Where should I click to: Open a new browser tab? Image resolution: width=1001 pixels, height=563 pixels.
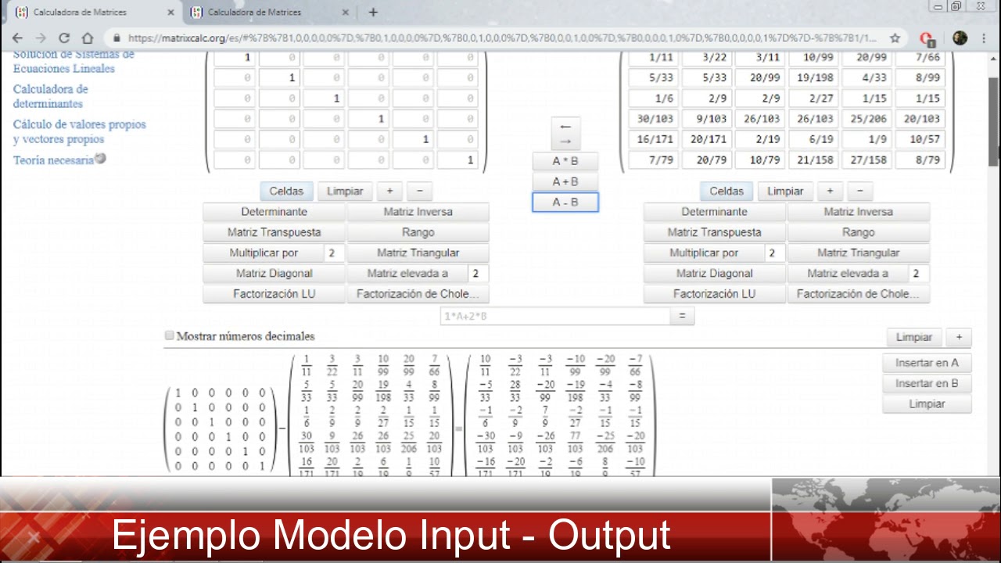[373, 12]
